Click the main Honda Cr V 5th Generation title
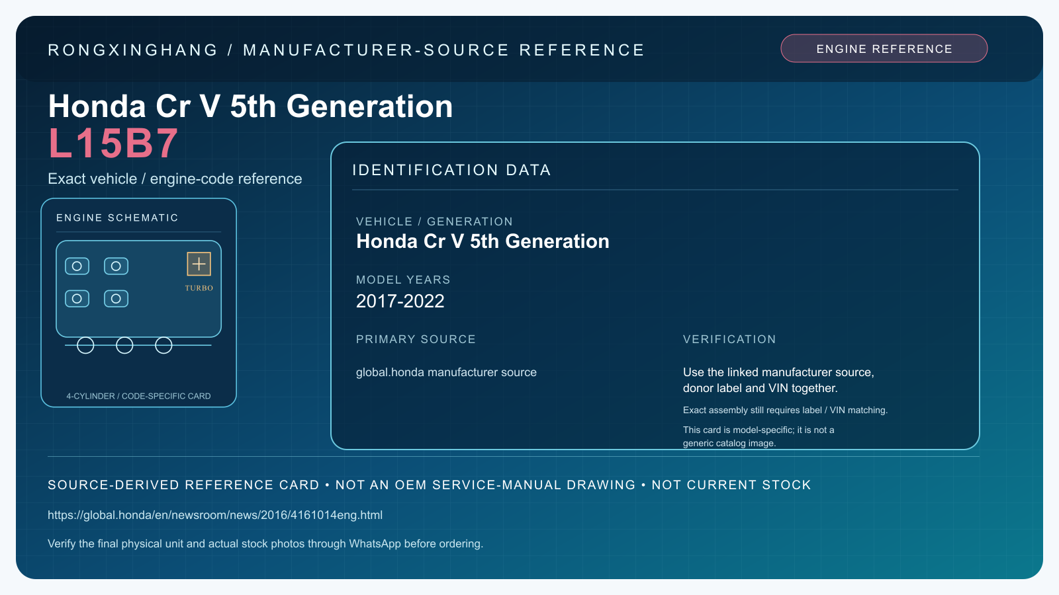The image size is (1059, 595). (x=250, y=106)
